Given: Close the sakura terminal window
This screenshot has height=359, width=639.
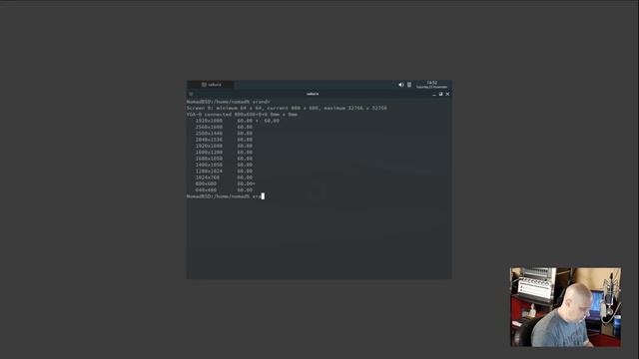Looking at the screenshot, I should [x=447, y=94].
